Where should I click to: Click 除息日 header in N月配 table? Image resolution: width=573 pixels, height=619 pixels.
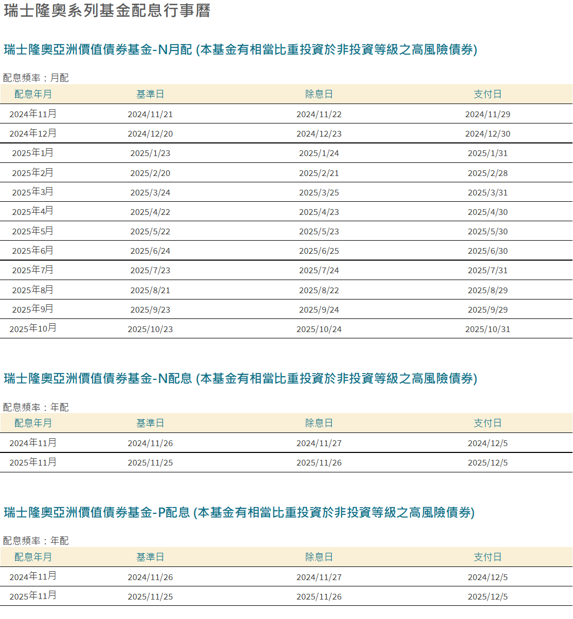[319, 95]
